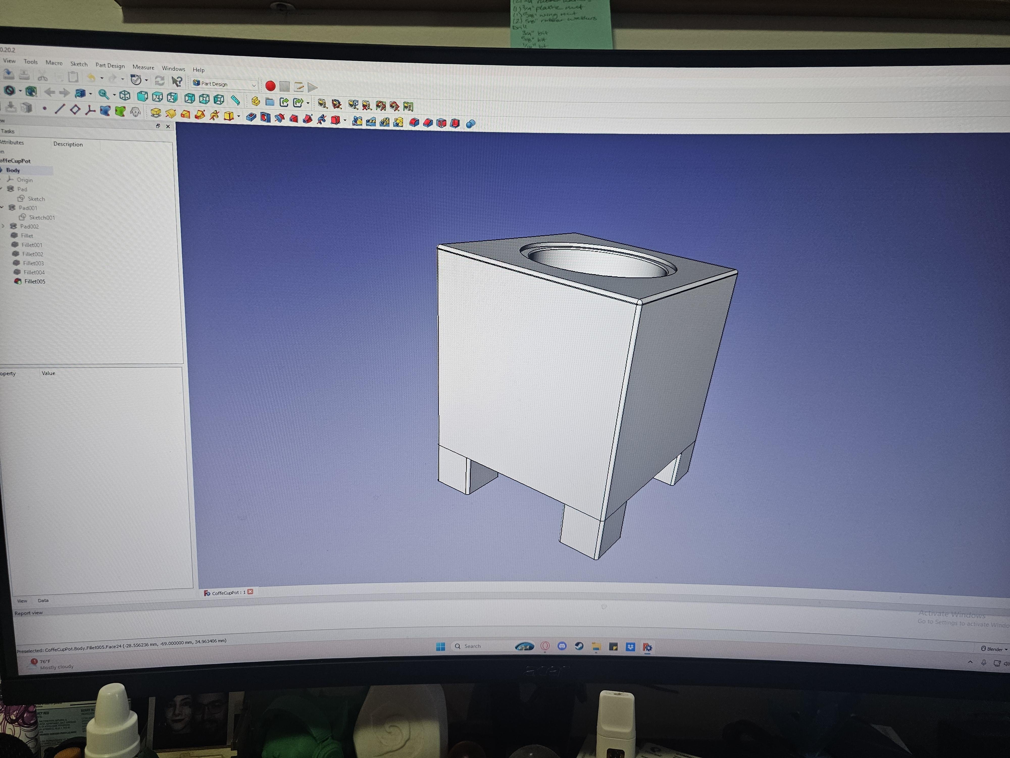Open Part Design workbench dropdown

[x=224, y=84]
